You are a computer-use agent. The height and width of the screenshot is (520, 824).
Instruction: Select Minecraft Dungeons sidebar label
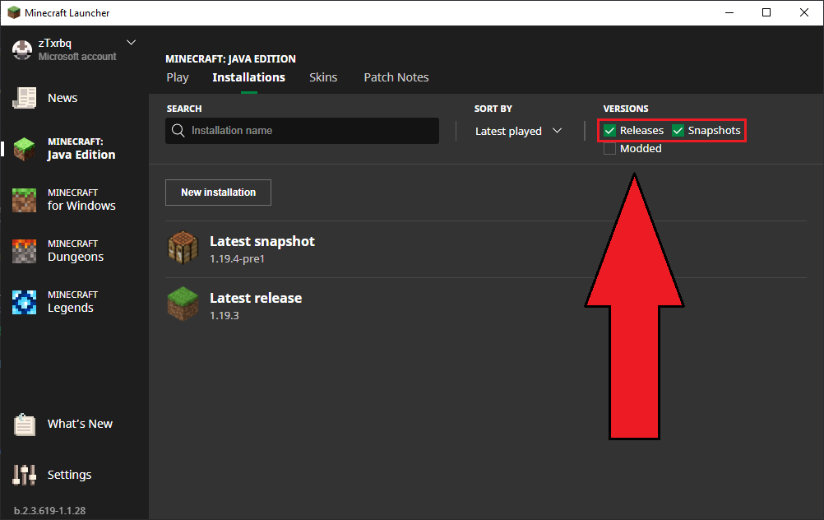point(76,251)
